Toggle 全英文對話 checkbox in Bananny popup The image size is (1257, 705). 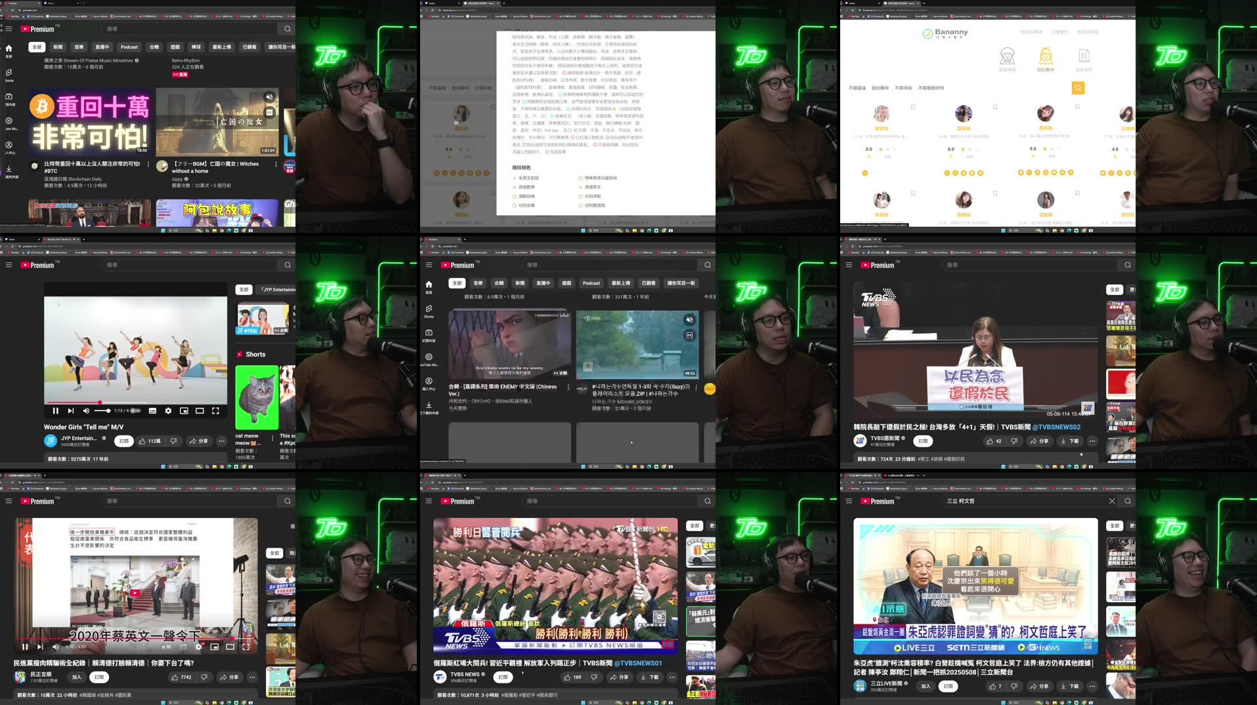(515, 178)
